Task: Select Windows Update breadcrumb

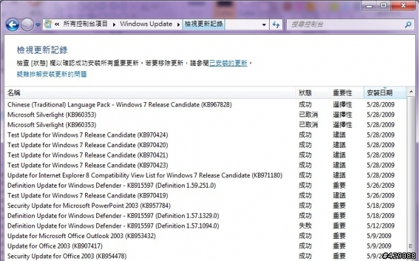Action: tap(146, 24)
